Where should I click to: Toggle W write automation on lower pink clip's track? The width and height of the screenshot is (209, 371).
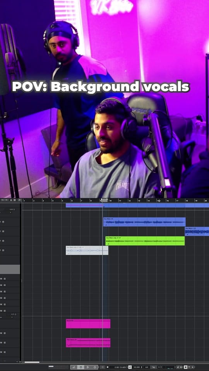[1, 343]
